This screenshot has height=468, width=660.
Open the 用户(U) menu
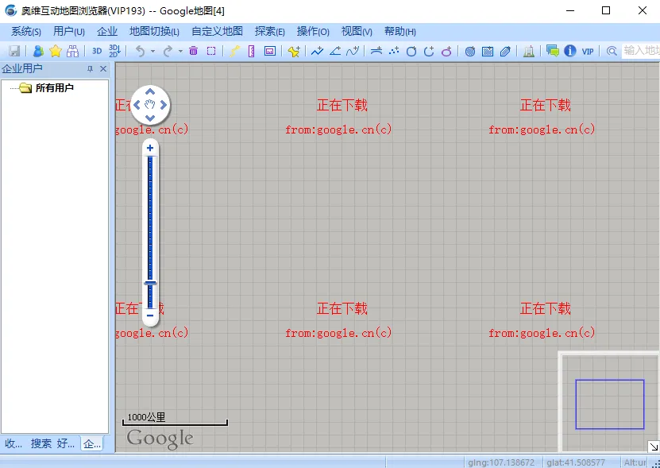pyautogui.click(x=69, y=32)
